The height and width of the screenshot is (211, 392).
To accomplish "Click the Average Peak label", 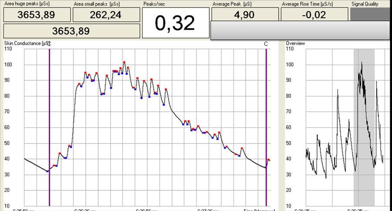I will (232, 4).
